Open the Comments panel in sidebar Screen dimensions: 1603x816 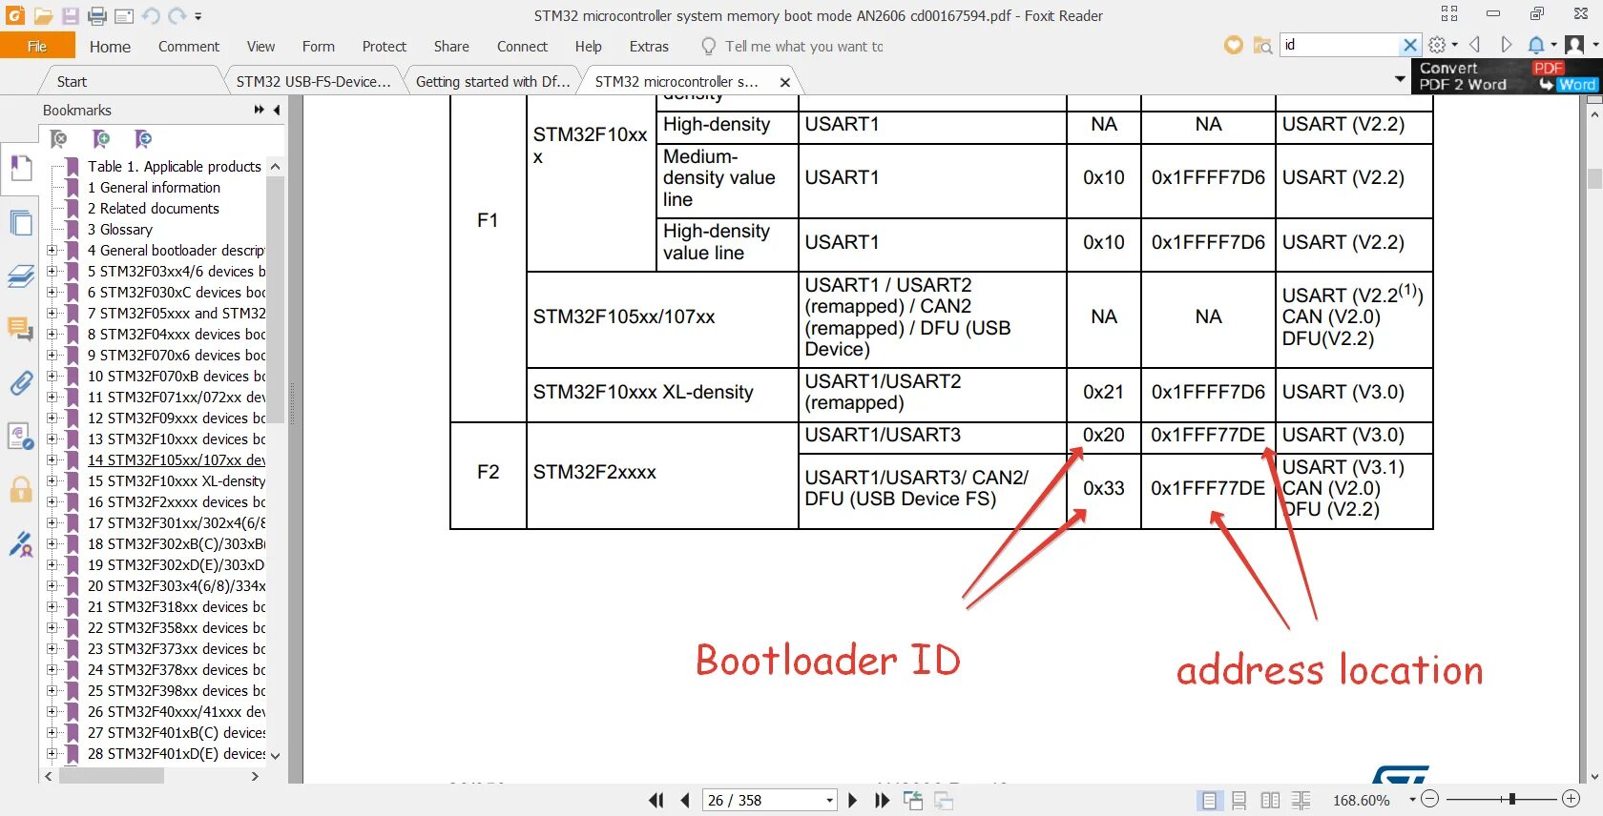click(20, 330)
